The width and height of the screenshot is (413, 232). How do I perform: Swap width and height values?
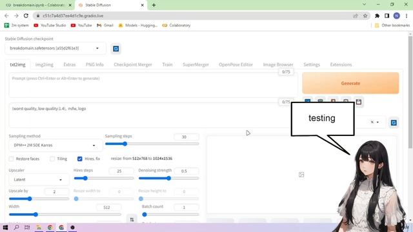[132, 219]
